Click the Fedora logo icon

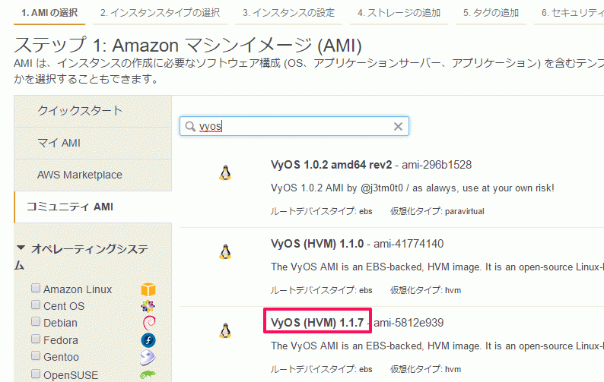148,340
